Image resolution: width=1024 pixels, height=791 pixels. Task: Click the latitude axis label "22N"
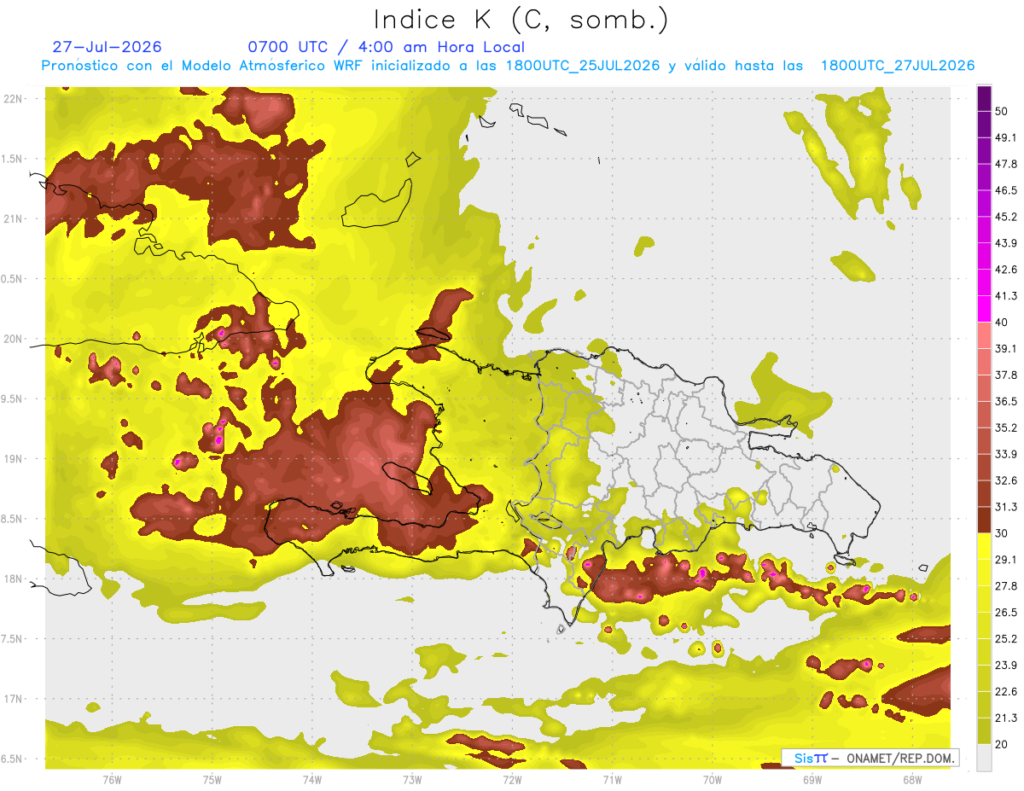tap(14, 99)
